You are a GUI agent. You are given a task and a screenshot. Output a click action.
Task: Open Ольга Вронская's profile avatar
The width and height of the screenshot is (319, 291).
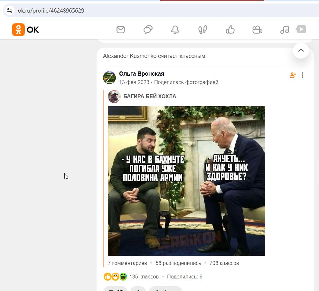[x=109, y=78]
